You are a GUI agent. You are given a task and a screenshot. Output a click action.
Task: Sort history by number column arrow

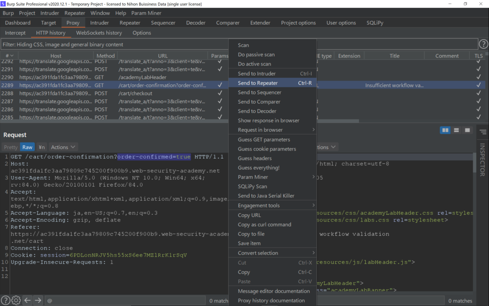[x=12, y=56]
